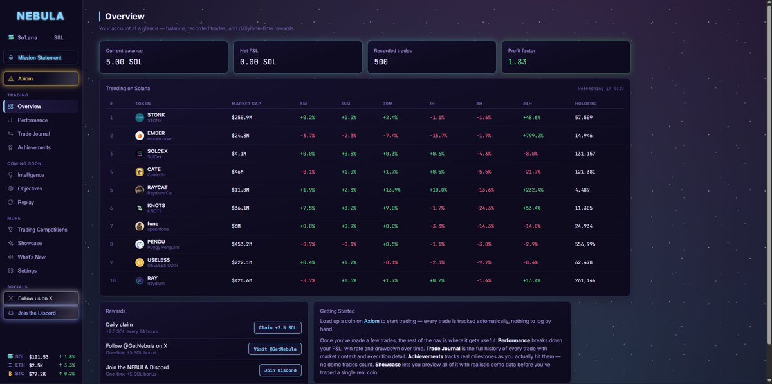772x384 pixels.
Task: Click the ETH price ticker icon
Action: click(x=10, y=365)
